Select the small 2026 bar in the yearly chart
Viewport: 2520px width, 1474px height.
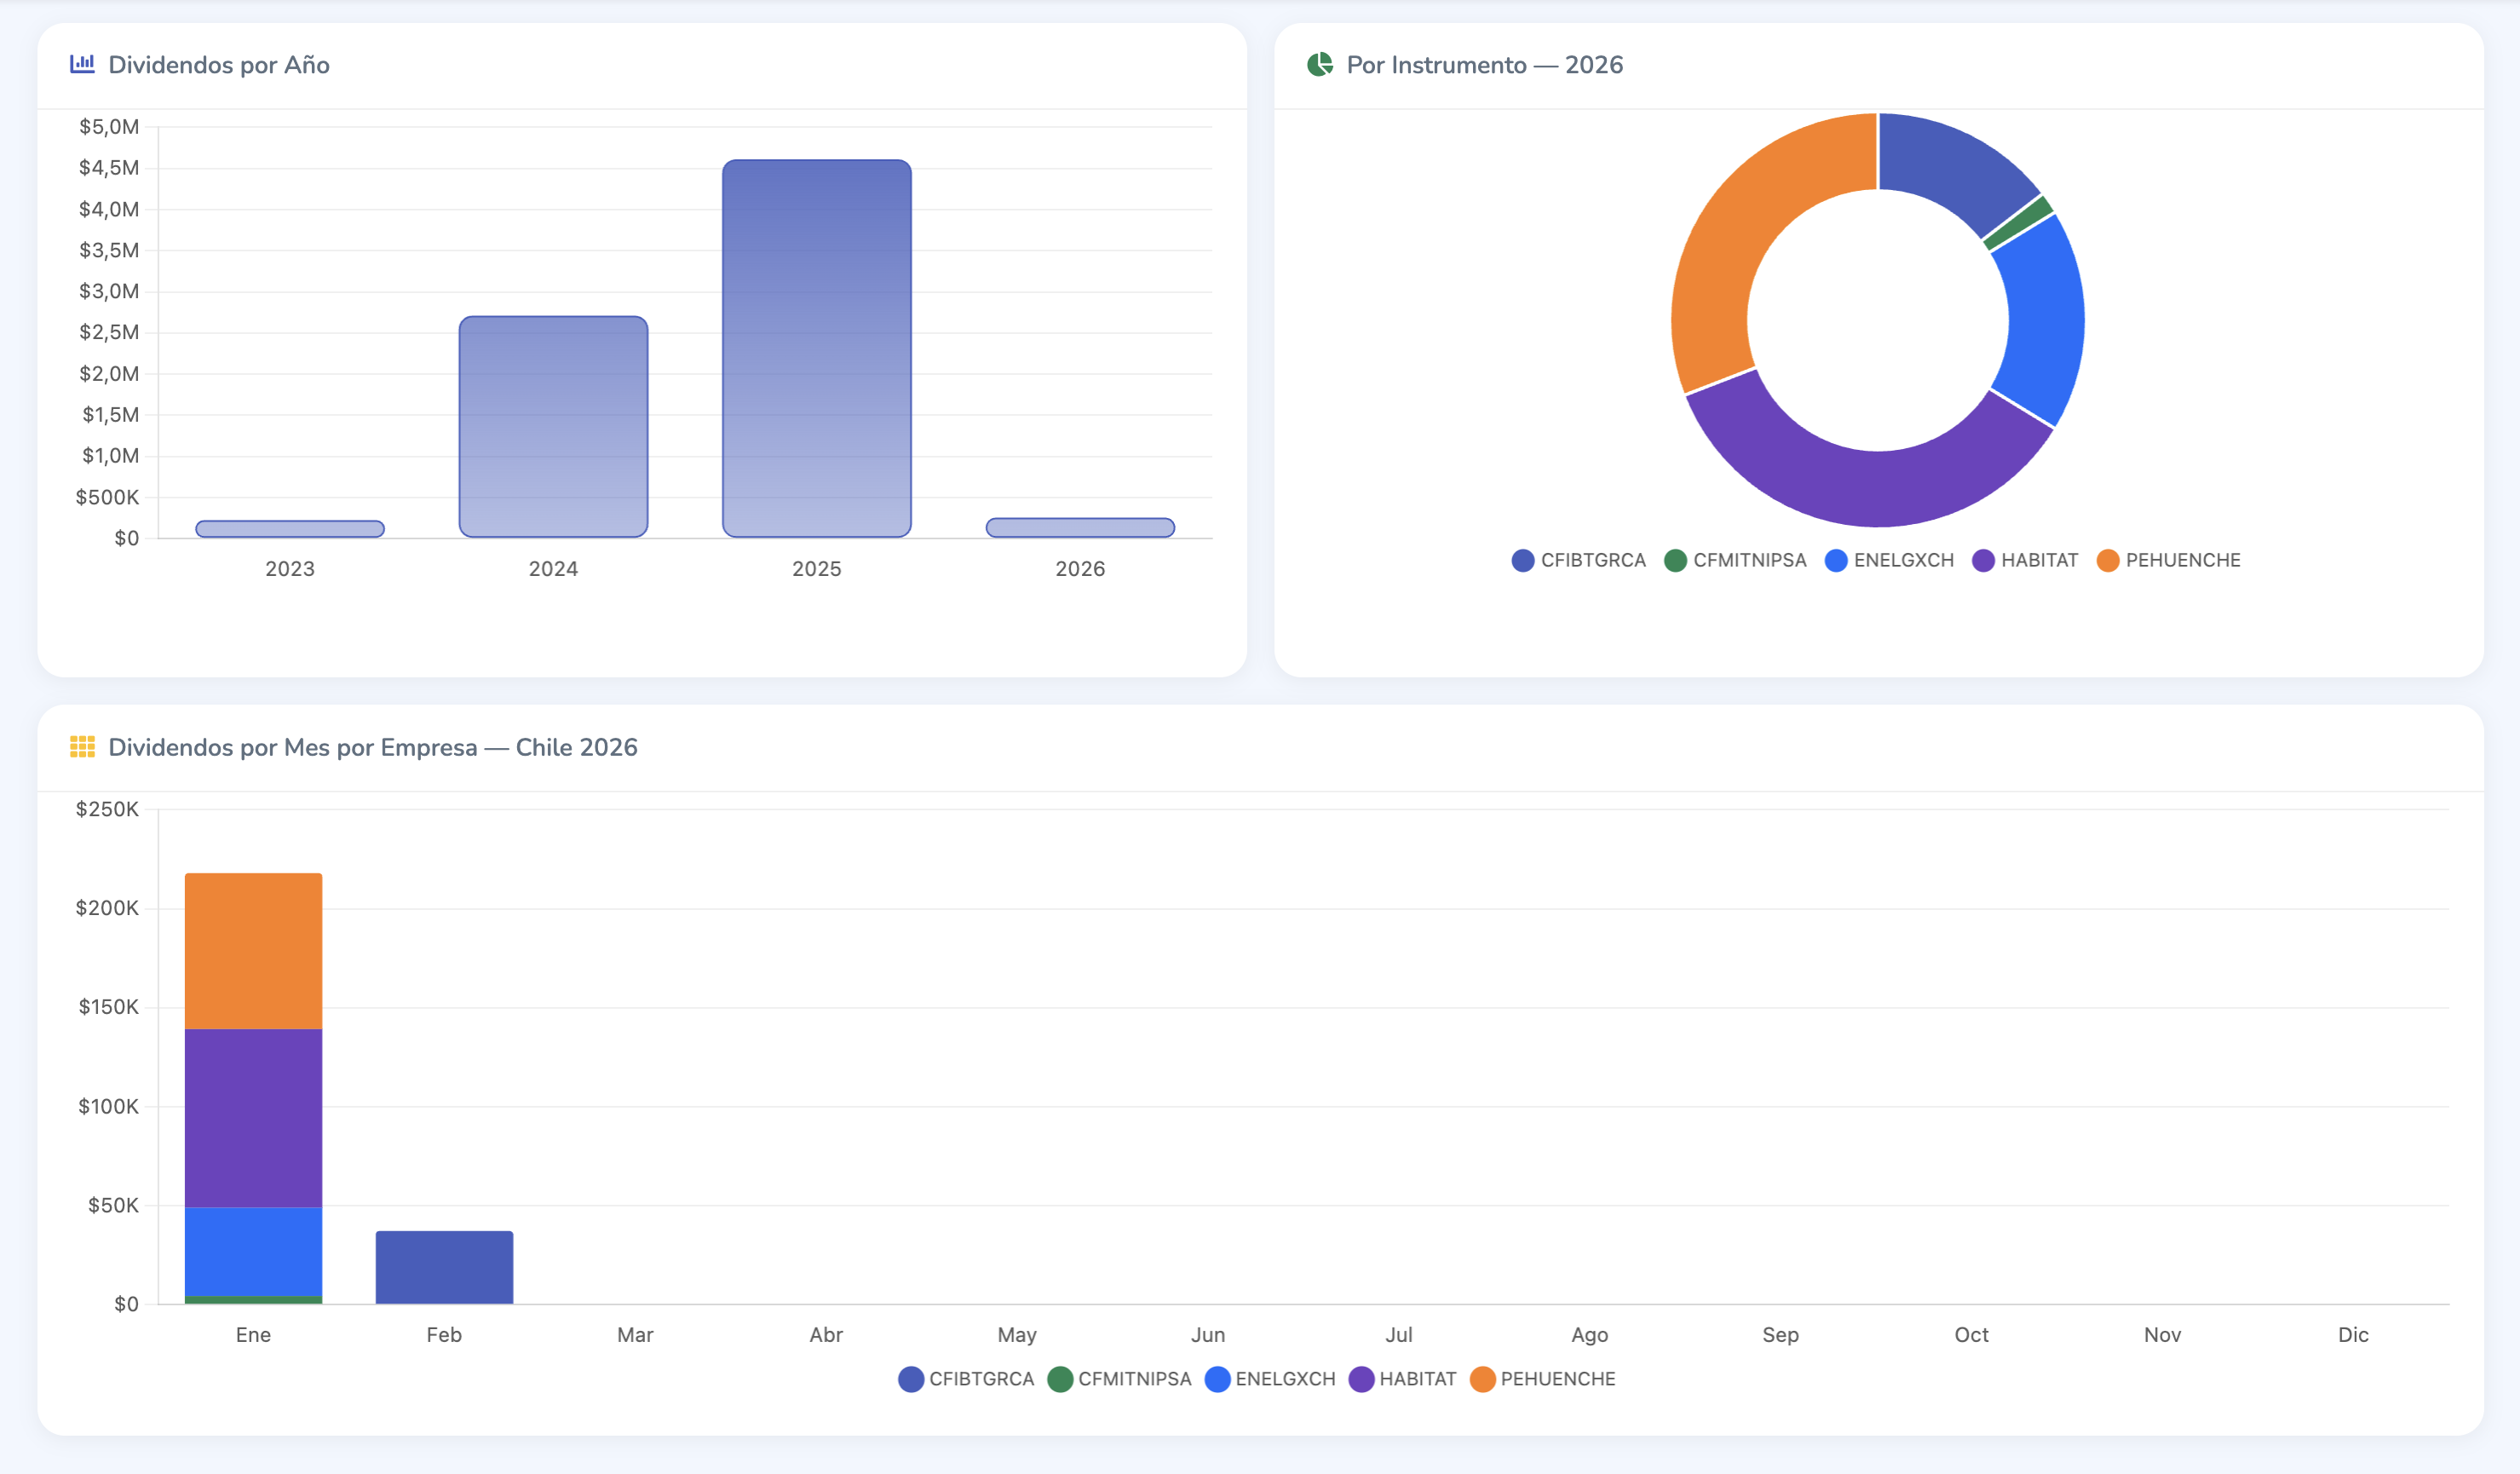tap(1080, 527)
